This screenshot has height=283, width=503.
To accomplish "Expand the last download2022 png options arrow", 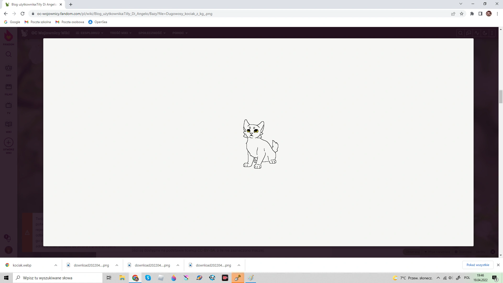I will (x=239, y=265).
